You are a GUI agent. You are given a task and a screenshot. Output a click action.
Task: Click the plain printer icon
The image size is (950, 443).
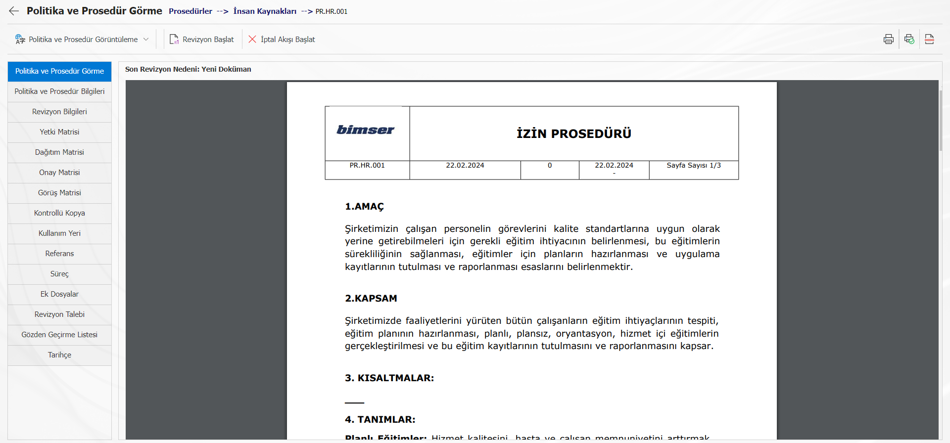coord(889,39)
